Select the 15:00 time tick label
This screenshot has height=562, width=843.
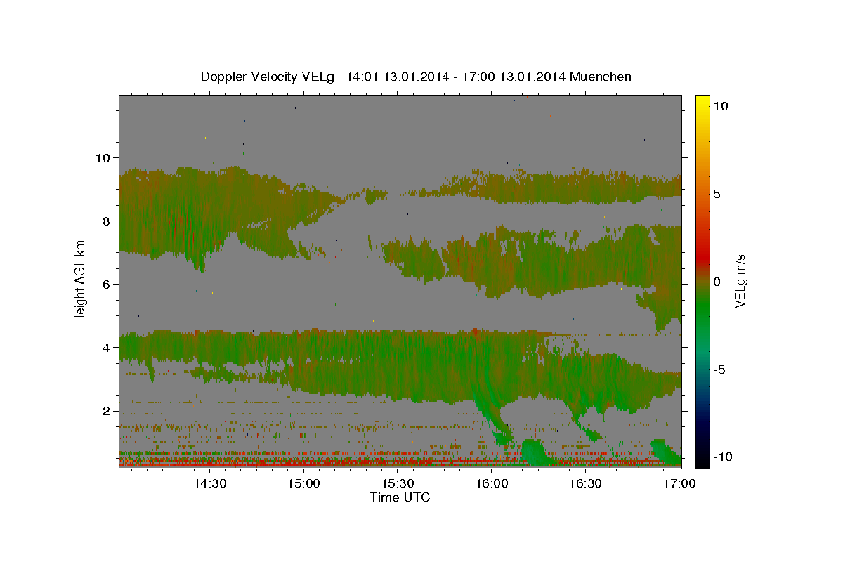click(304, 483)
